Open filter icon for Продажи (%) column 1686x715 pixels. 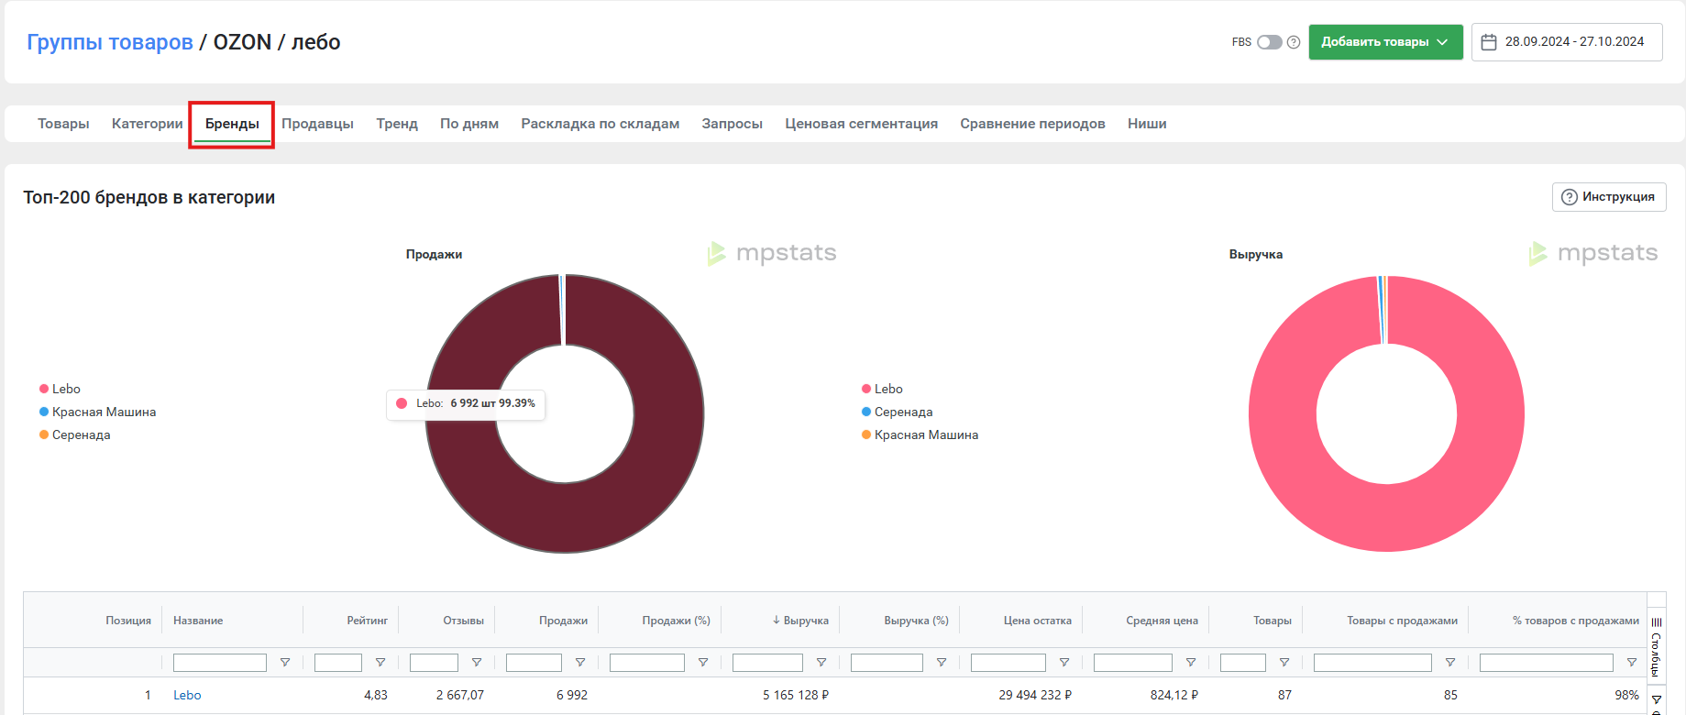click(703, 663)
